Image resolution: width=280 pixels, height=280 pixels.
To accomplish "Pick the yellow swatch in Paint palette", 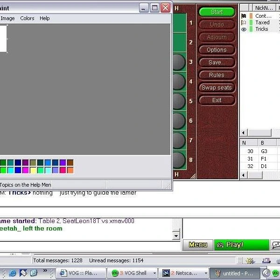I will (x=33, y=170).
